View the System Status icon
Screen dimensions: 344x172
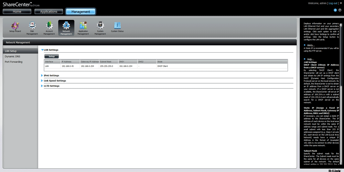coord(117,27)
